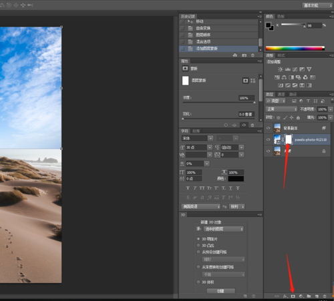Set history brush source for 自由变换 state
The image size is (334, 301).
click(182, 28)
